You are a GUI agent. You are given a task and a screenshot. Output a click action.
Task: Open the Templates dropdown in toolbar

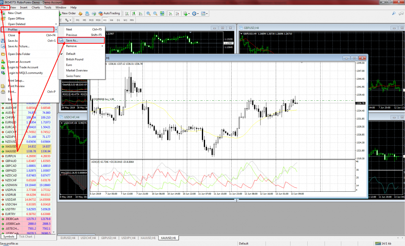click(x=204, y=13)
